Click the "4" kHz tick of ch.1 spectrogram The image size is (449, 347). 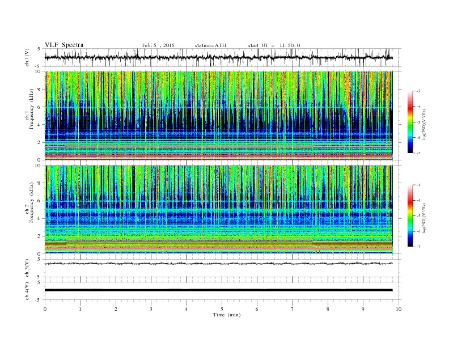pos(39,125)
